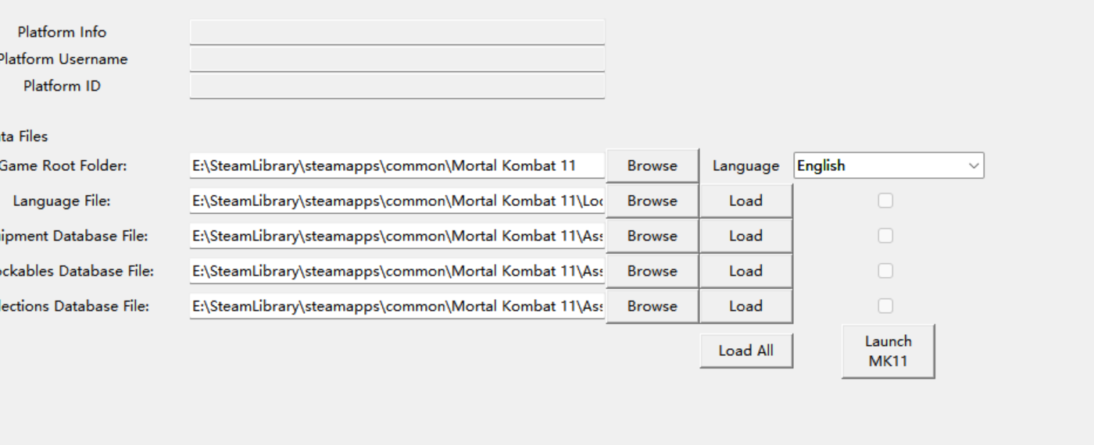Browse for the Collections Database File
Image resolution: width=1094 pixels, height=445 pixels.
click(652, 306)
